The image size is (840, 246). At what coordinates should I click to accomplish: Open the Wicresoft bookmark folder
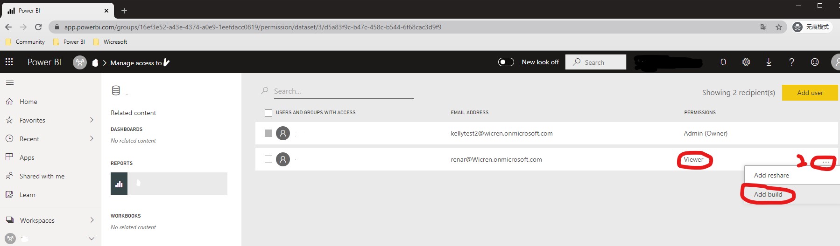click(x=110, y=42)
